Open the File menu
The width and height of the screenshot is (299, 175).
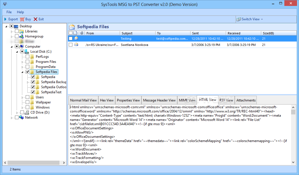9,12
